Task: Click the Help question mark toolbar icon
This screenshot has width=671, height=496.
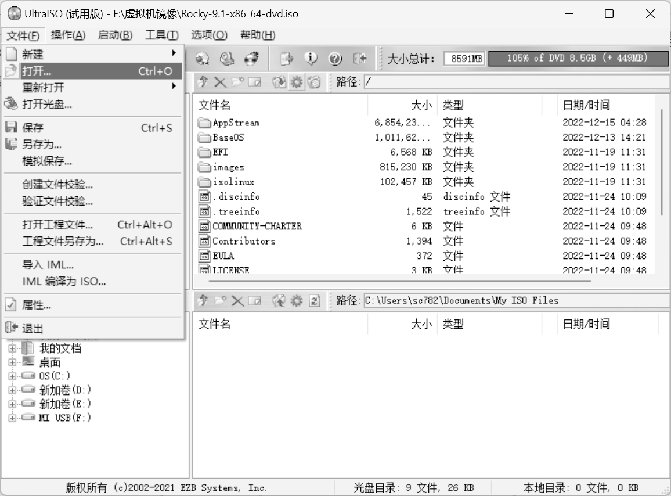Action: [335, 59]
